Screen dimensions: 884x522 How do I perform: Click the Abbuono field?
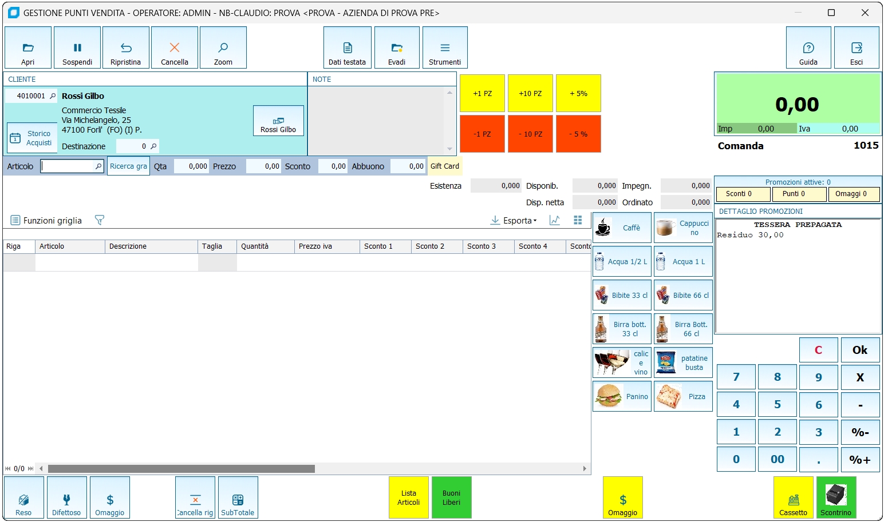click(408, 166)
